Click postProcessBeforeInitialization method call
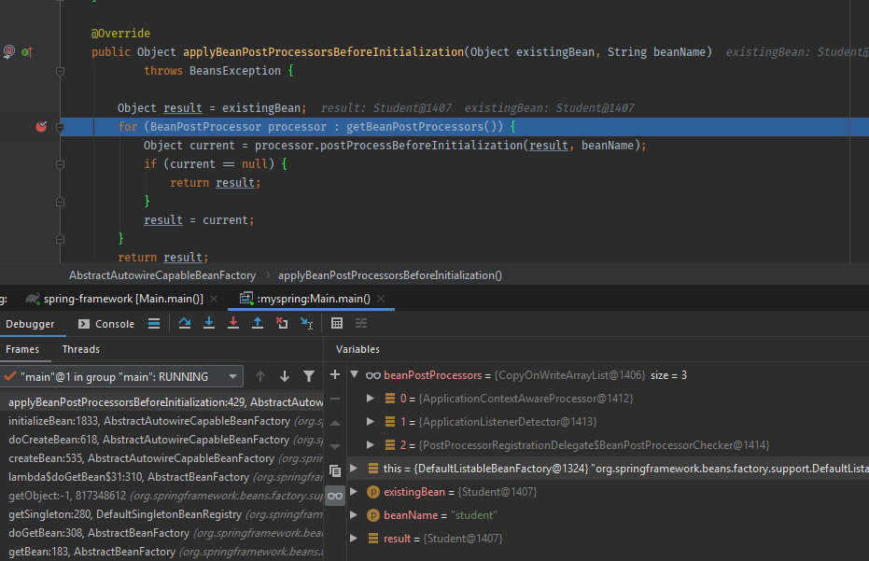The height and width of the screenshot is (561, 869). pyautogui.click(x=422, y=146)
